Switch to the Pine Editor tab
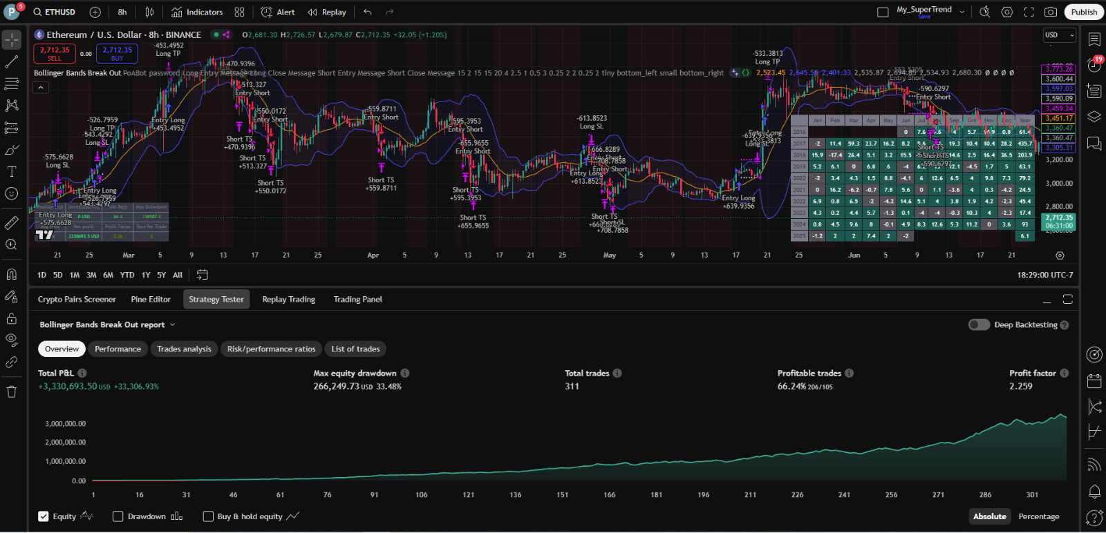Image resolution: width=1106 pixels, height=533 pixels. point(151,300)
